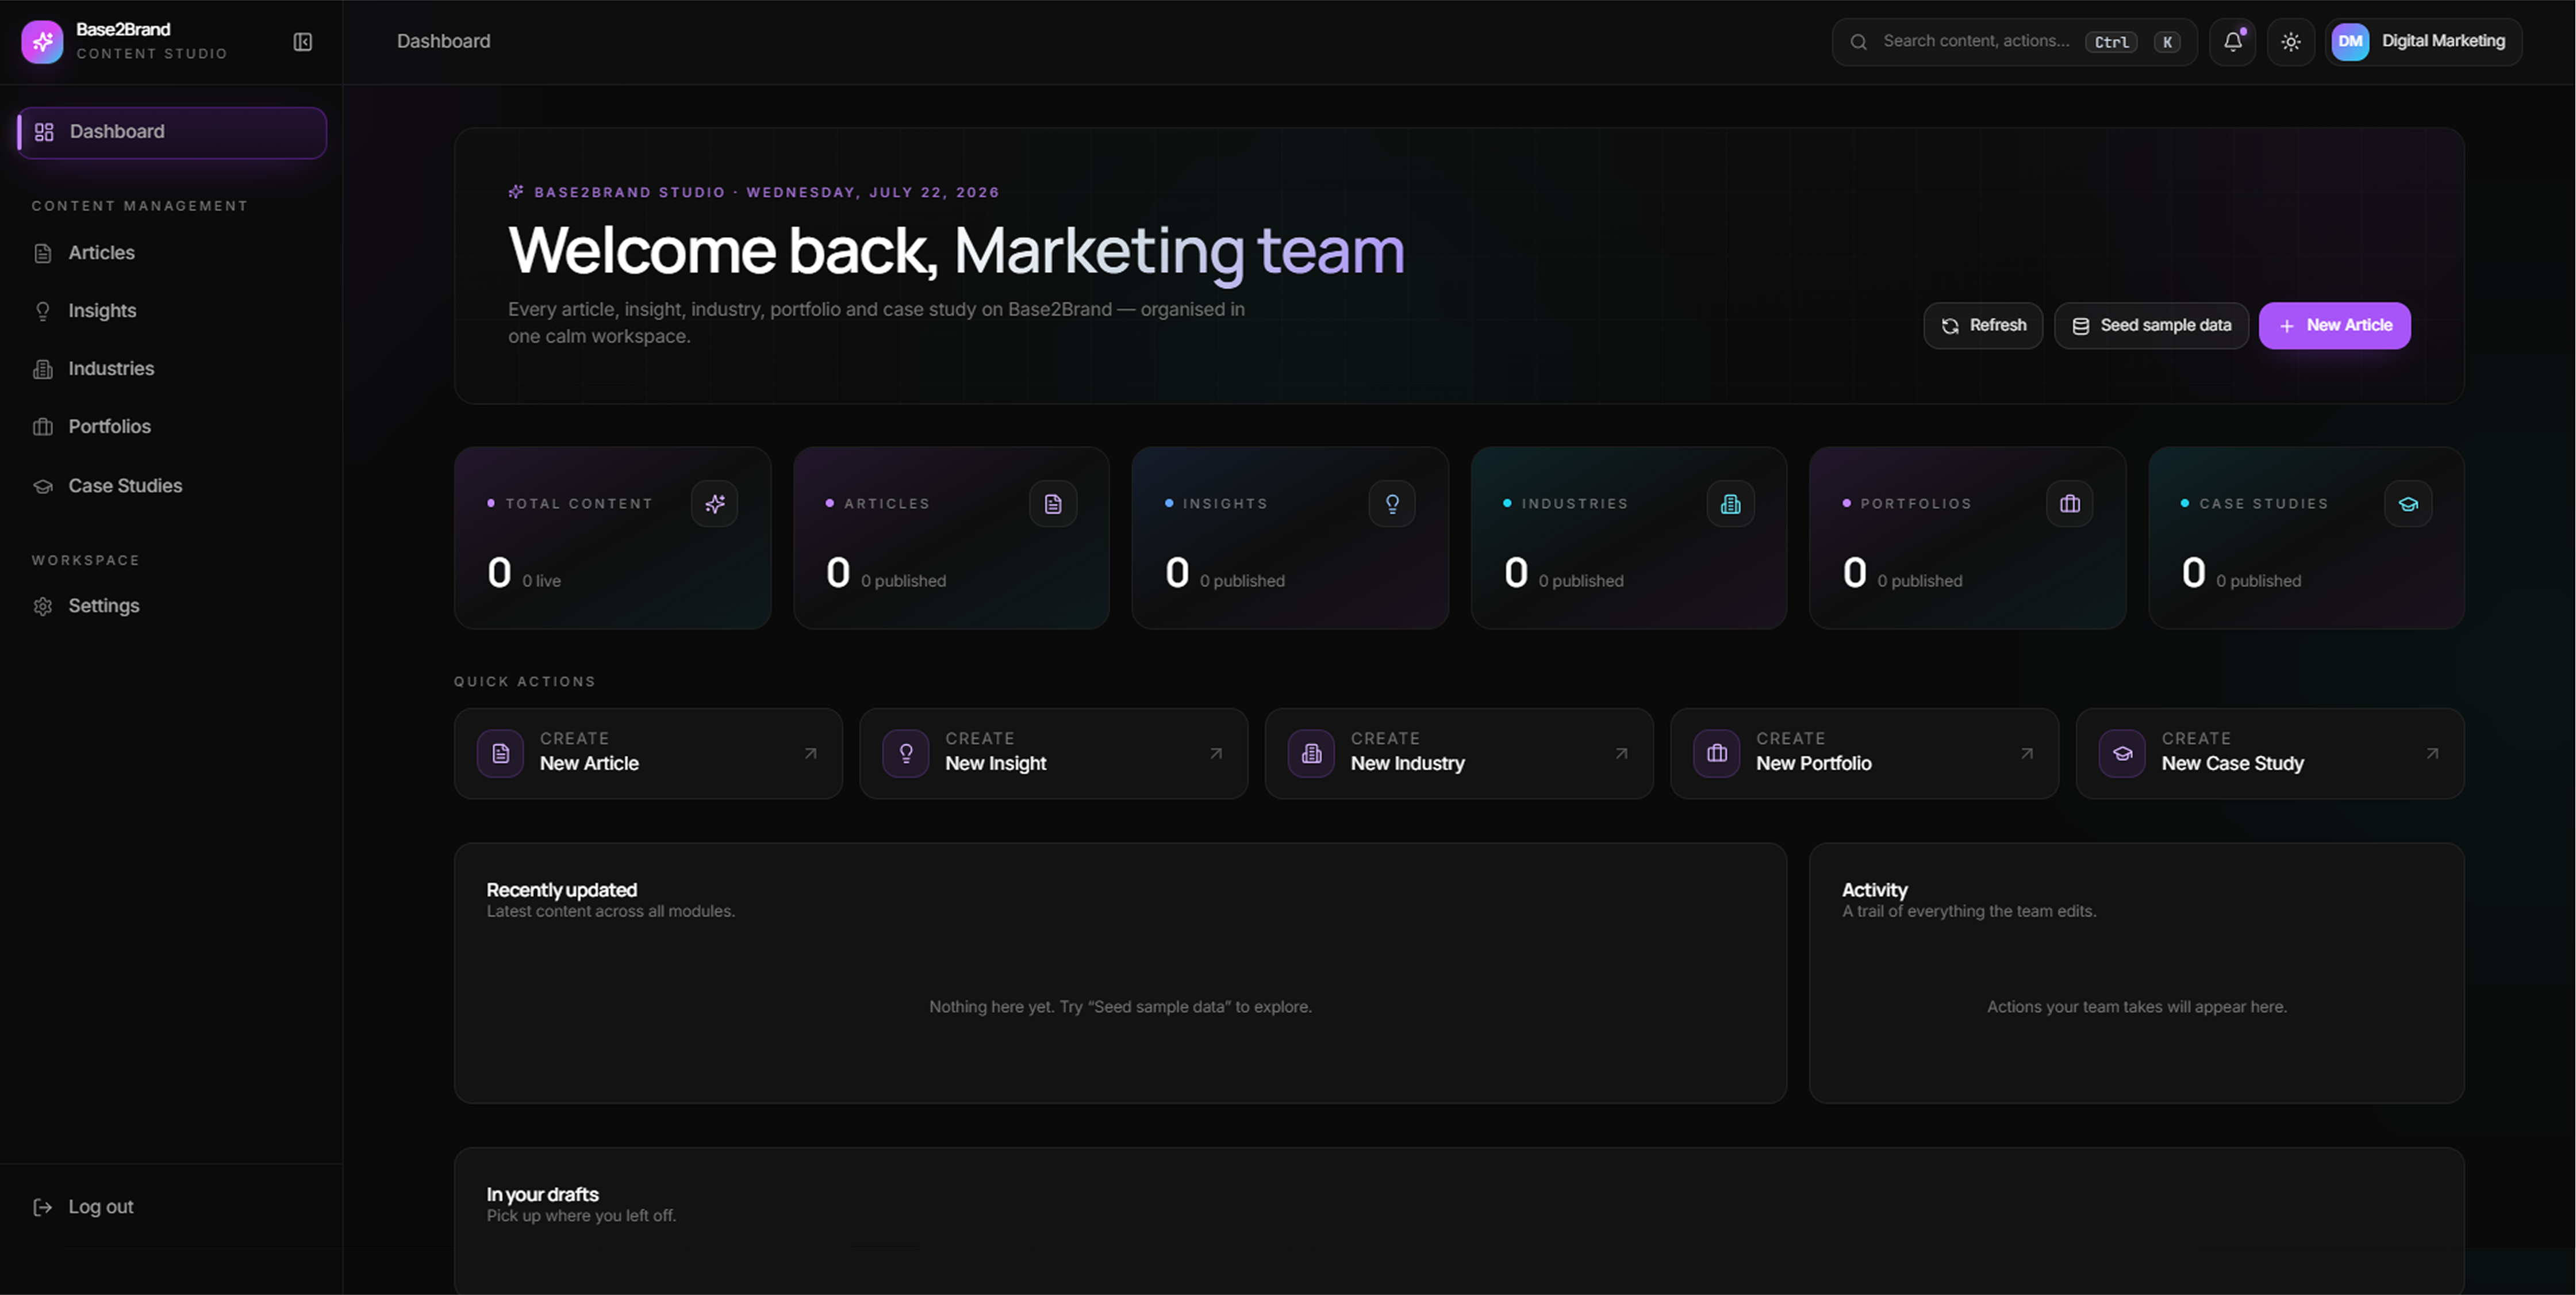Open the Create New Insight quick action
Viewport: 2576px width, 1295px height.
[x=1053, y=753]
